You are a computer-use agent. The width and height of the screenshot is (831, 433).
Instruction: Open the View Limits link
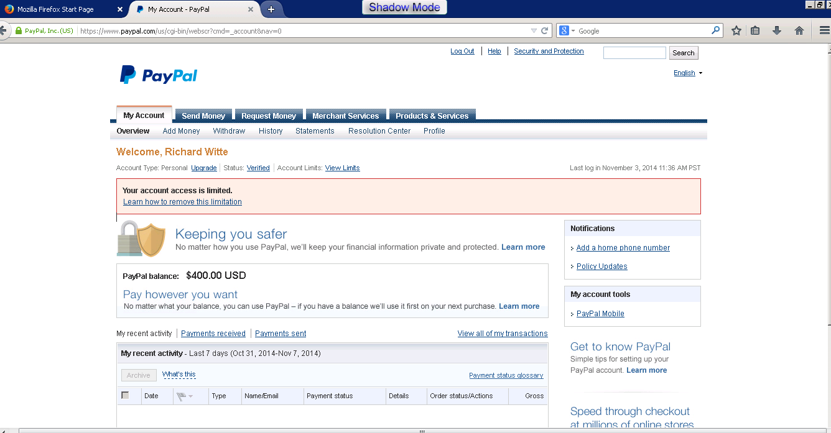tap(342, 168)
